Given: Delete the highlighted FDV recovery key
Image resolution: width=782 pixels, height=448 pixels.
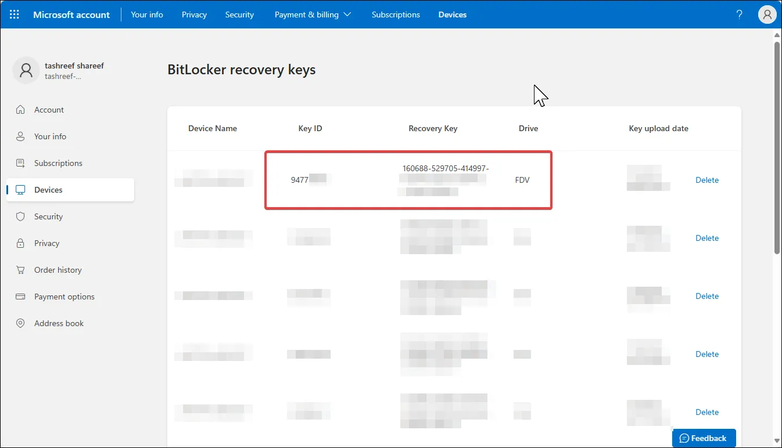Looking at the screenshot, I should pos(706,180).
